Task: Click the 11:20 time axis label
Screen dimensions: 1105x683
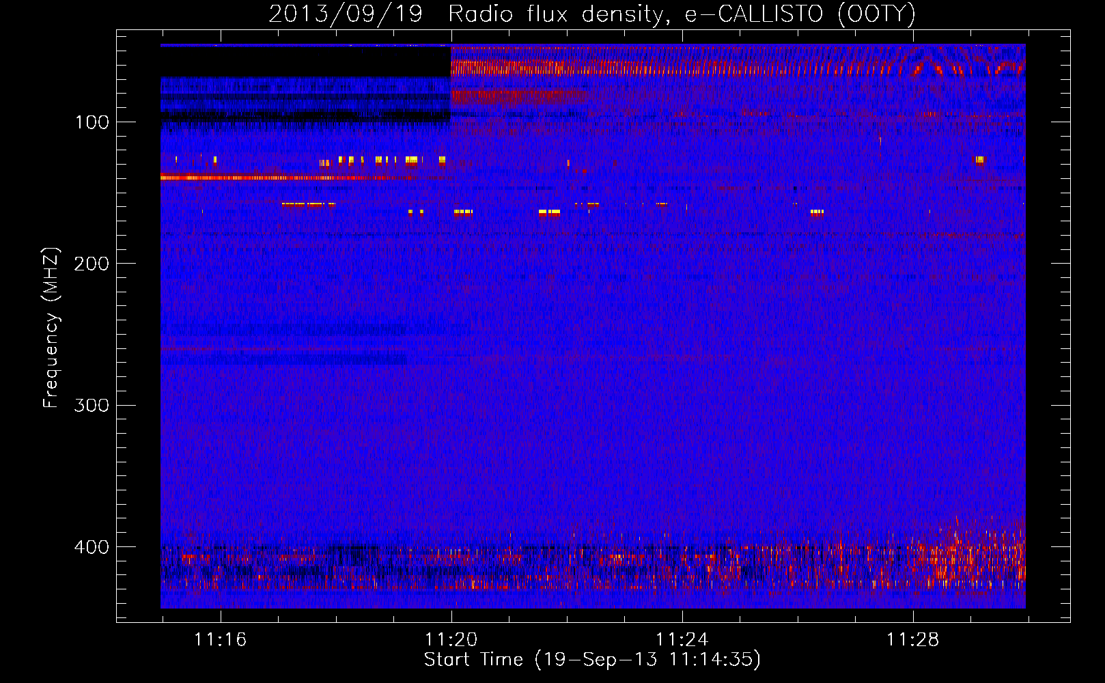Action: click(x=451, y=640)
